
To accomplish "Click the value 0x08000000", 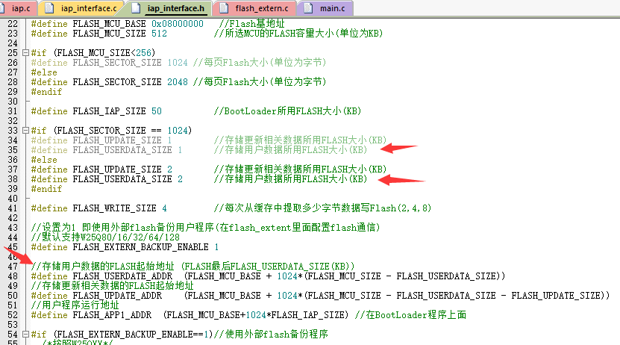I will point(178,24).
